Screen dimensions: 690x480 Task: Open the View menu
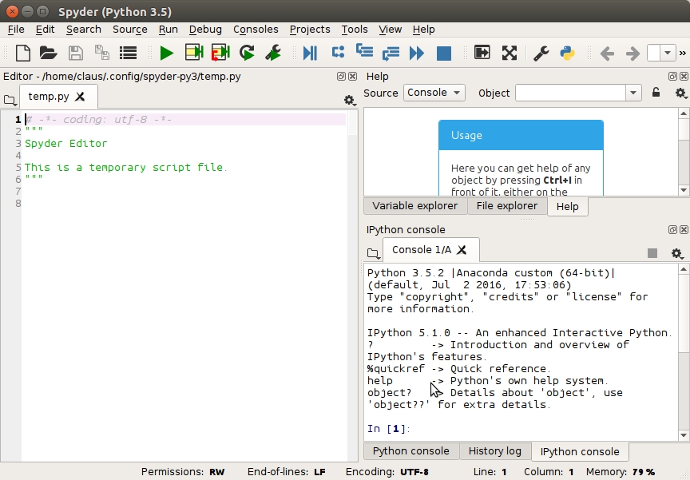pos(391,29)
